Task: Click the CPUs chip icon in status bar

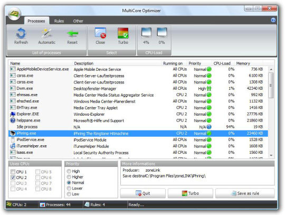Action: [9, 204]
